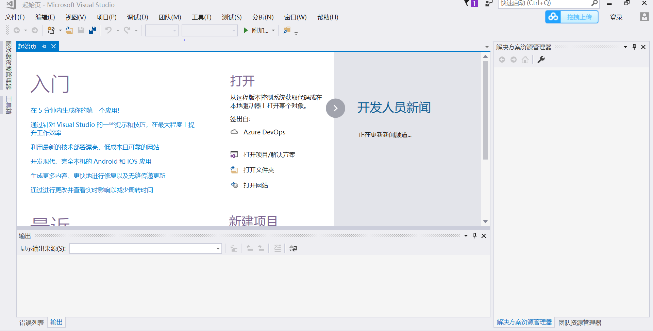Expand the Undo history dropdown arrow

[118, 31]
